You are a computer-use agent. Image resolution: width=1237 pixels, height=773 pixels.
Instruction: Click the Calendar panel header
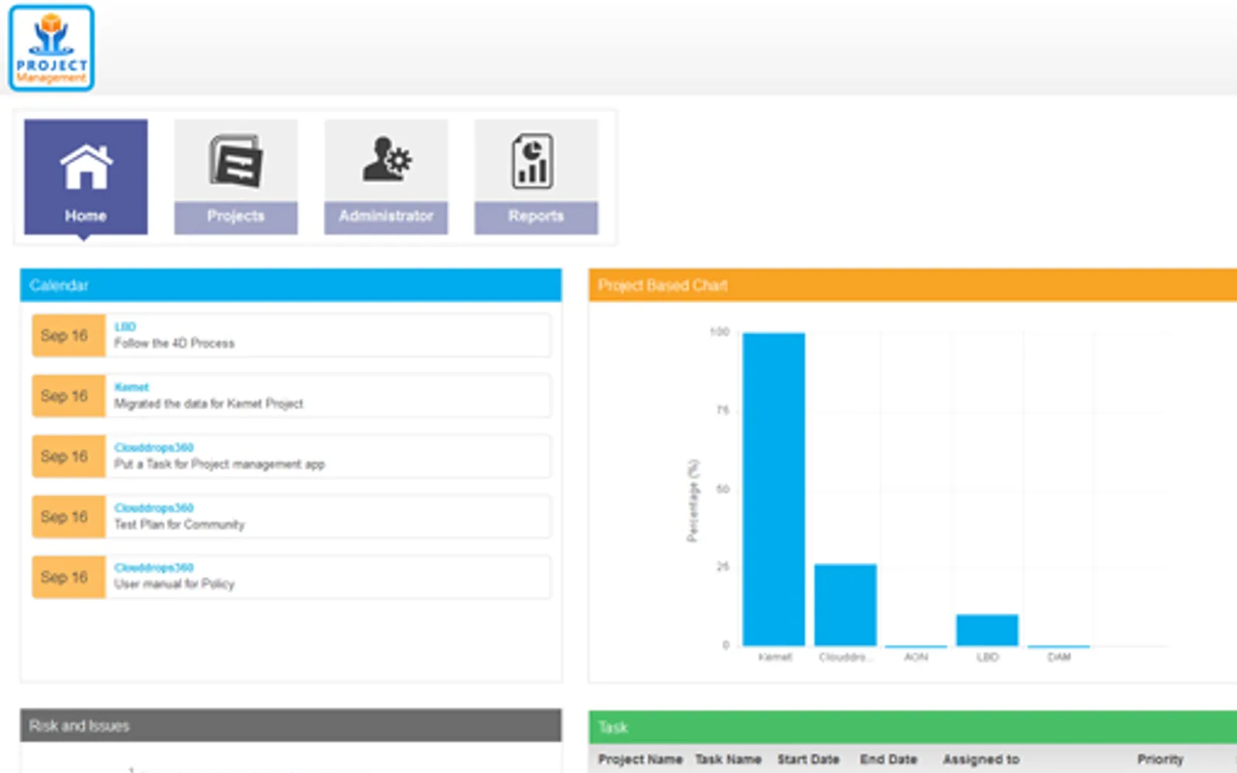[x=291, y=285]
